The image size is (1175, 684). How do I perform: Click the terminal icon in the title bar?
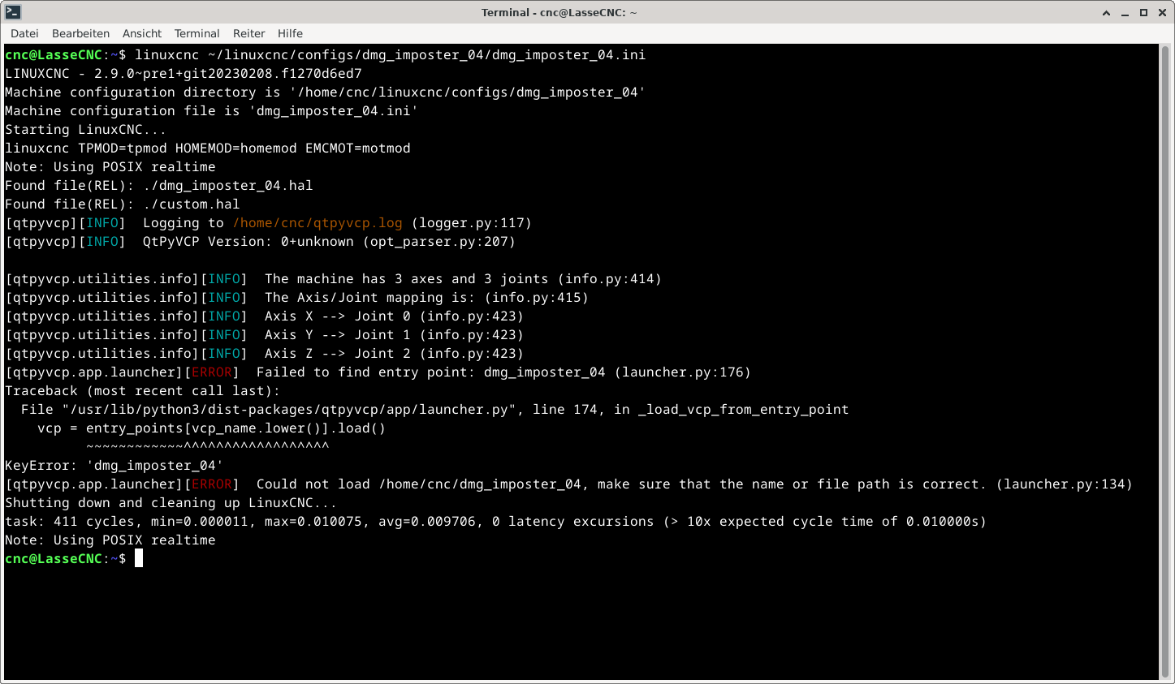pos(12,12)
